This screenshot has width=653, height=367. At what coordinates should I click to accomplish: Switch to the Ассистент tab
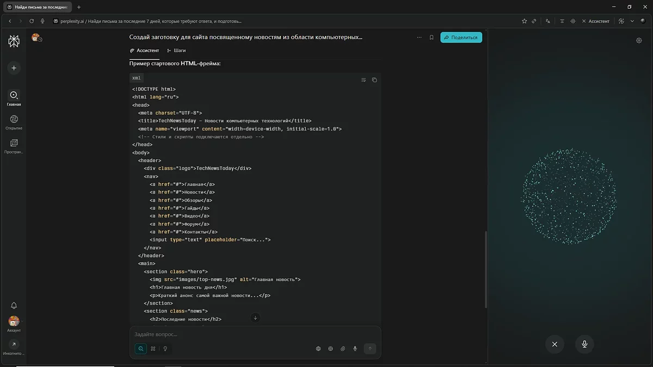[144, 51]
